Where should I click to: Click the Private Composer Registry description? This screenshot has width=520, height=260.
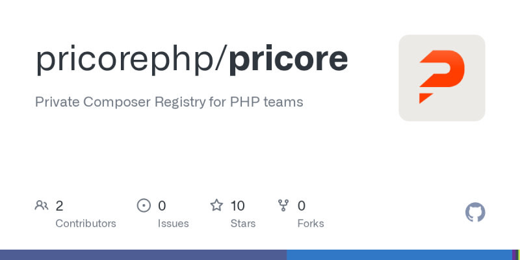(x=169, y=102)
